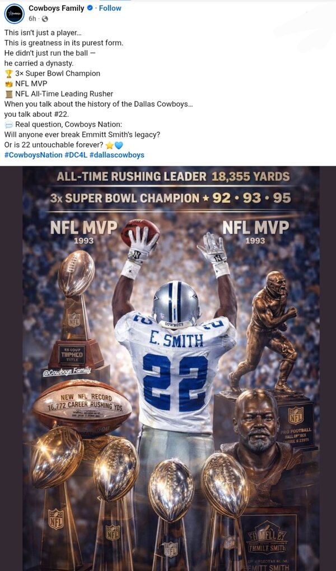Open the #CowboysNation hashtag

[x=34, y=155]
